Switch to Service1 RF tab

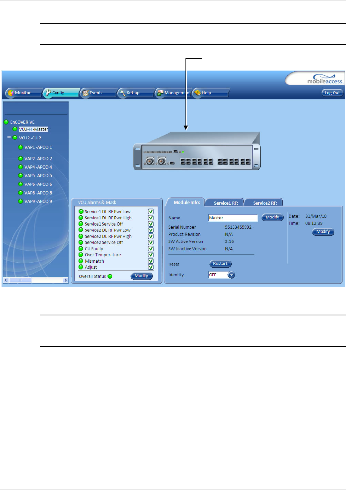[x=226, y=203]
